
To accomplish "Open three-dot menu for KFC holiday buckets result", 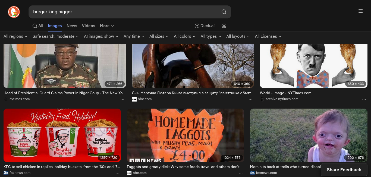I will (118, 173).
